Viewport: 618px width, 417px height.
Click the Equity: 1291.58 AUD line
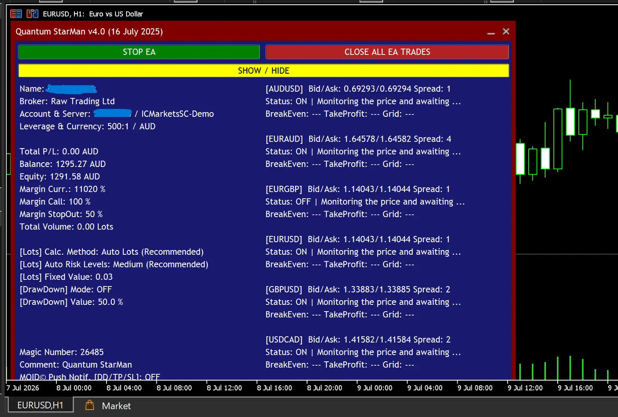pos(59,176)
